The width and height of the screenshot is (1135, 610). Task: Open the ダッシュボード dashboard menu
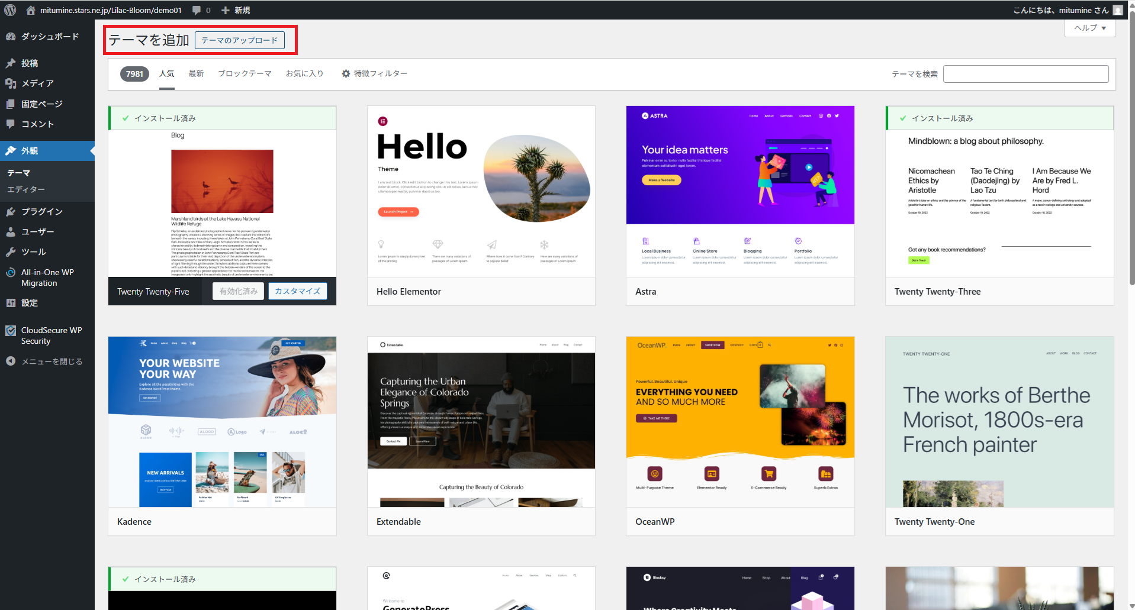tap(50, 37)
